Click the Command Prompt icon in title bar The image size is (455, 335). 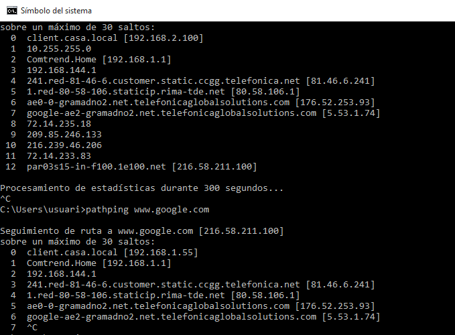click(x=10, y=11)
